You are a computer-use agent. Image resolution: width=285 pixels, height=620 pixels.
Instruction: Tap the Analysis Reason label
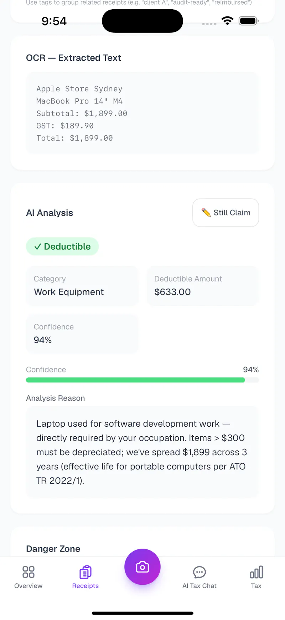click(x=55, y=398)
